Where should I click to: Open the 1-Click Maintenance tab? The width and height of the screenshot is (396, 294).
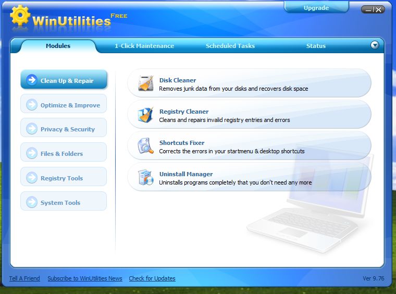(x=144, y=46)
